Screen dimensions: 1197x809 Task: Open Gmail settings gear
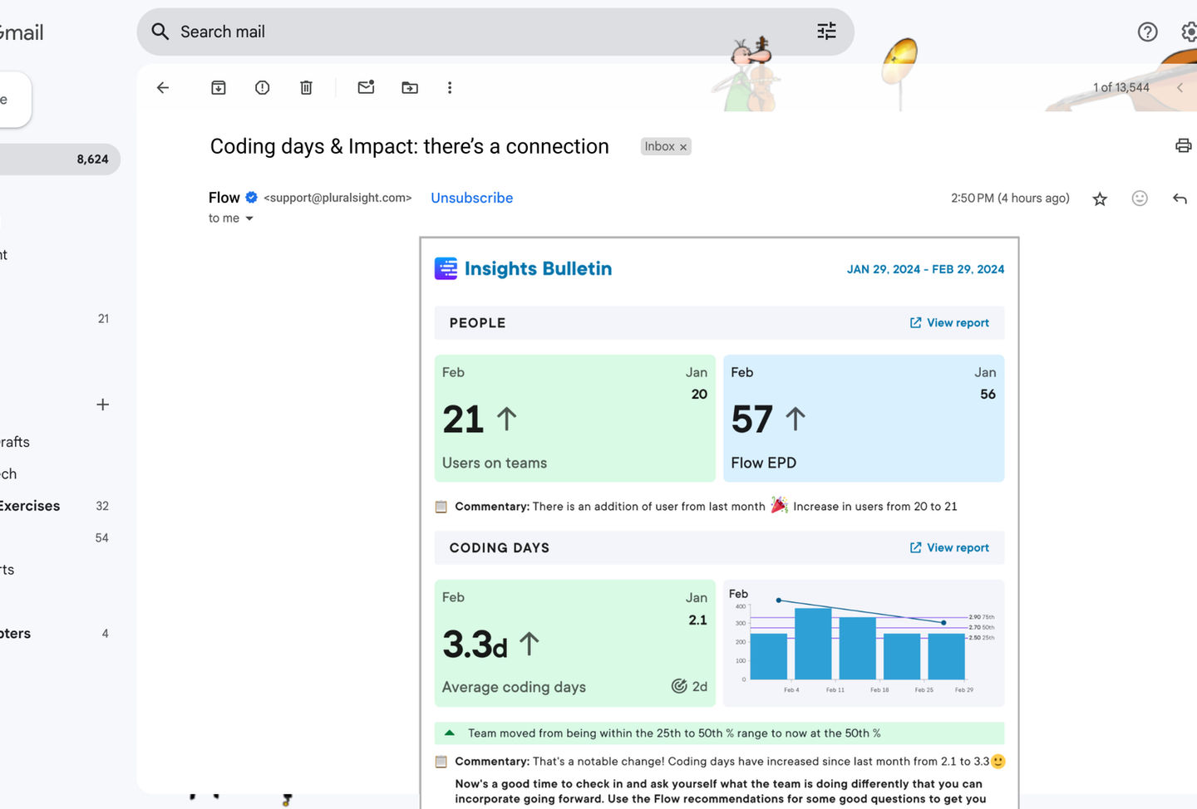pos(1190,32)
